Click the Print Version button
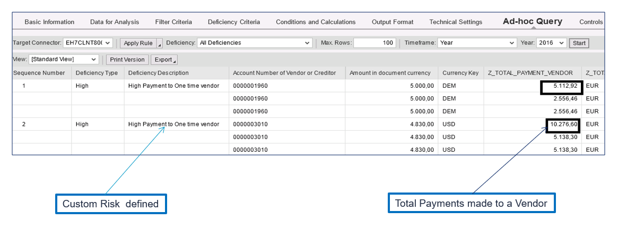 [127, 59]
